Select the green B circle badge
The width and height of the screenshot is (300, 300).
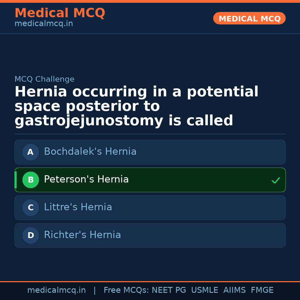point(31,180)
